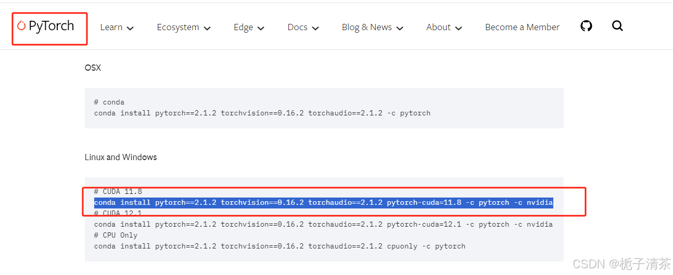The height and width of the screenshot is (275, 673).
Task: Open the search magnifier icon
Action: [617, 26]
